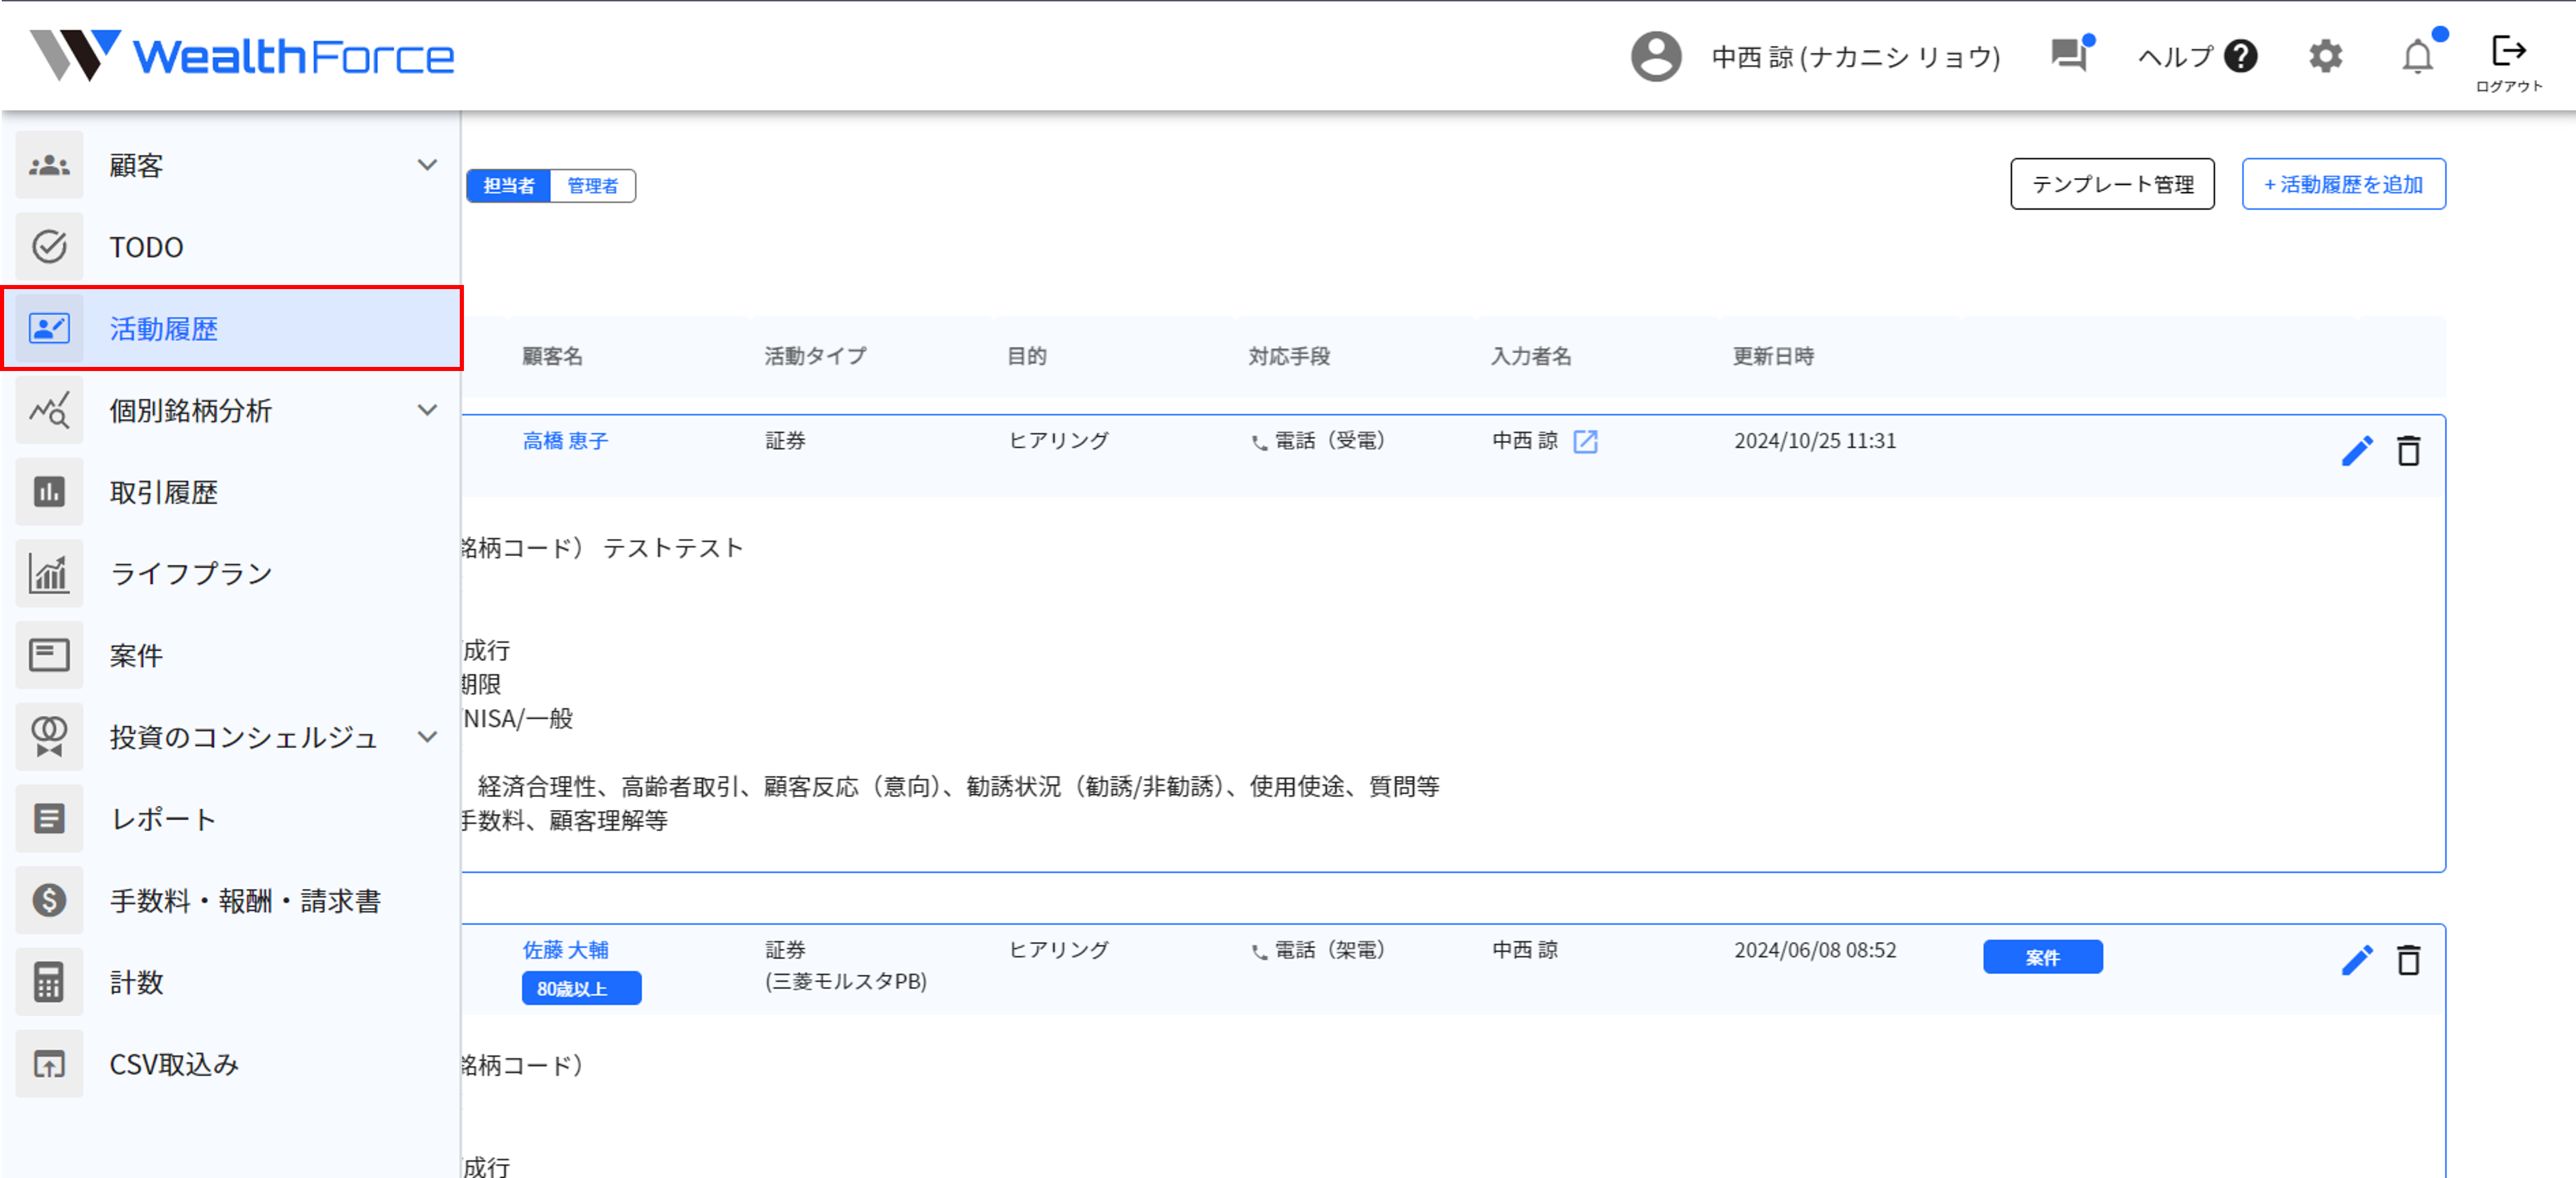
Task: Delete 高橋 恵子 activity with trash icon
Action: click(x=2408, y=451)
